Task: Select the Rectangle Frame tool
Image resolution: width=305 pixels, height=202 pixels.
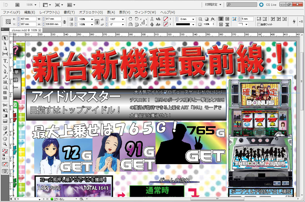Action: pyautogui.click(x=5, y=82)
